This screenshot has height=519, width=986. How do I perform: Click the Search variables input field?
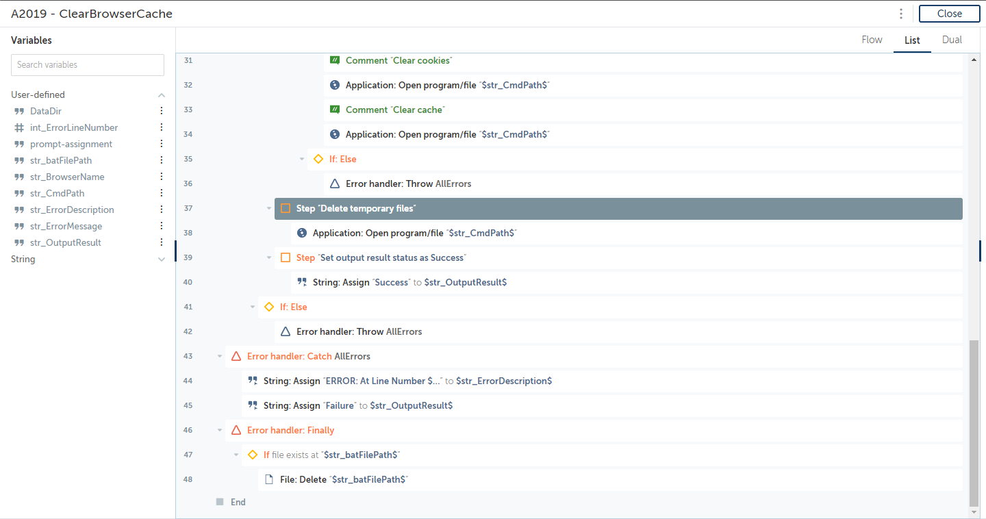88,65
